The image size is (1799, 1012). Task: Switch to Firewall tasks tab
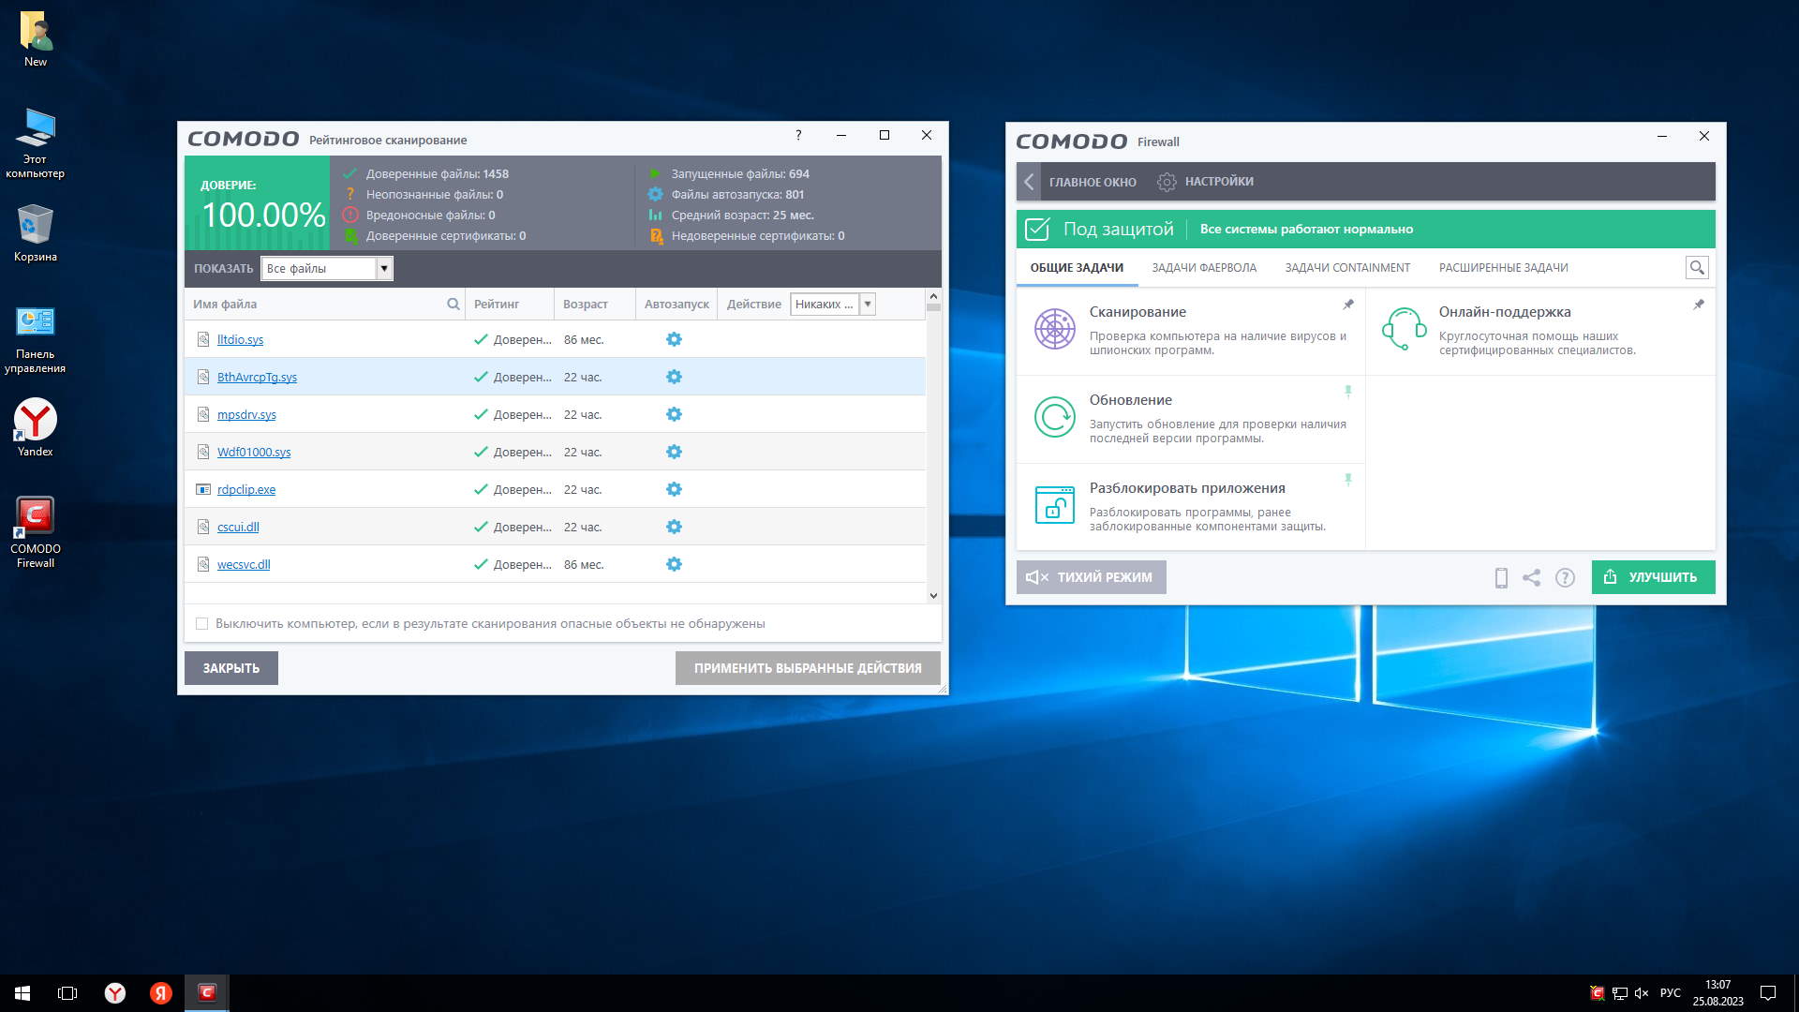[x=1203, y=268]
